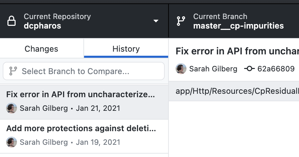Click avatar on Jan 21, 2021 commit
299x157 pixels.
pyautogui.click(x=12, y=108)
